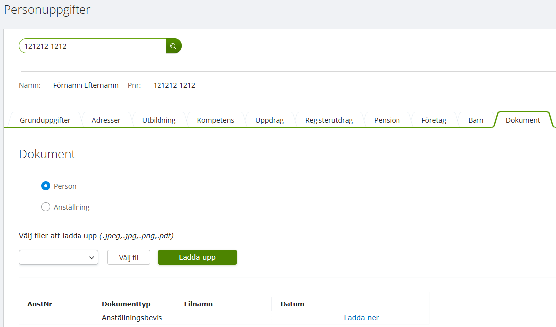Go to the Utbildning tab
The image size is (556, 327).
159,120
